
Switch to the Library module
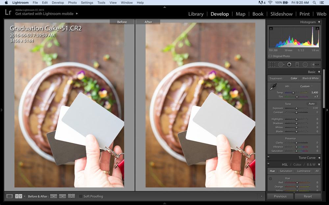(x=196, y=14)
